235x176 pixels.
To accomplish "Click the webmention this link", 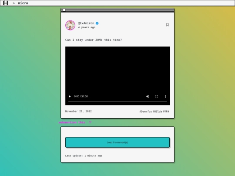I will click(72, 123).
